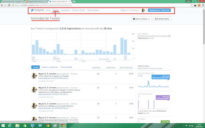Screen dimensions: 205x128
Task: Click the purple '0 clics en el enlace' tooltip
Action: pos(163,98)
